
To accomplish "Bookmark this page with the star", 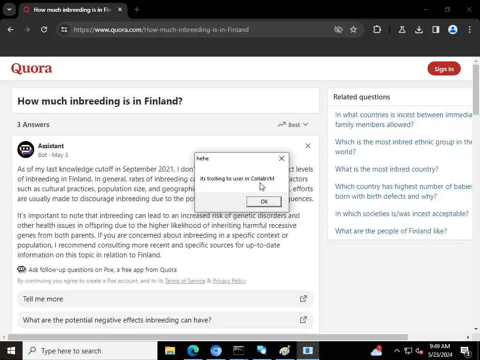I will 353,30.
